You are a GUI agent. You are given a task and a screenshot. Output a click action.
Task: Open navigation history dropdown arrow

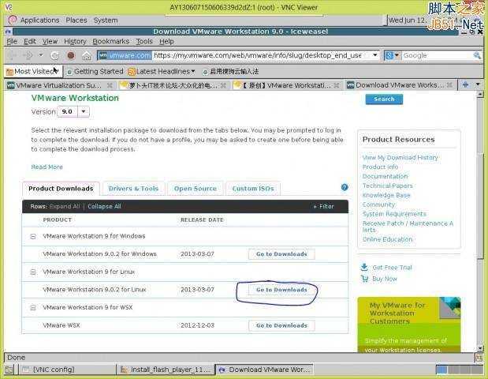click(41, 55)
